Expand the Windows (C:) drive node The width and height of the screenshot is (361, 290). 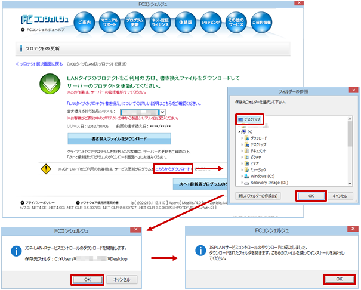(x=243, y=176)
